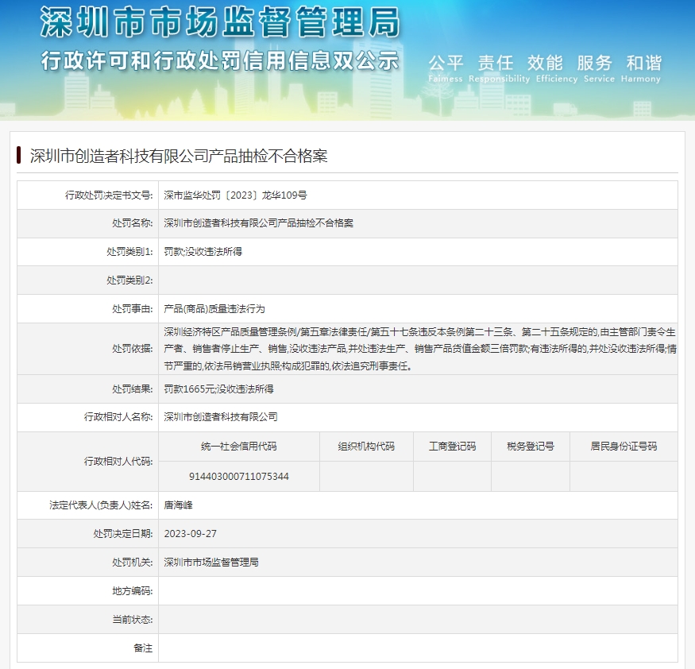The width and height of the screenshot is (695, 669).
Task: Click the 地方编码 label
Action: (x=133, y=591)
